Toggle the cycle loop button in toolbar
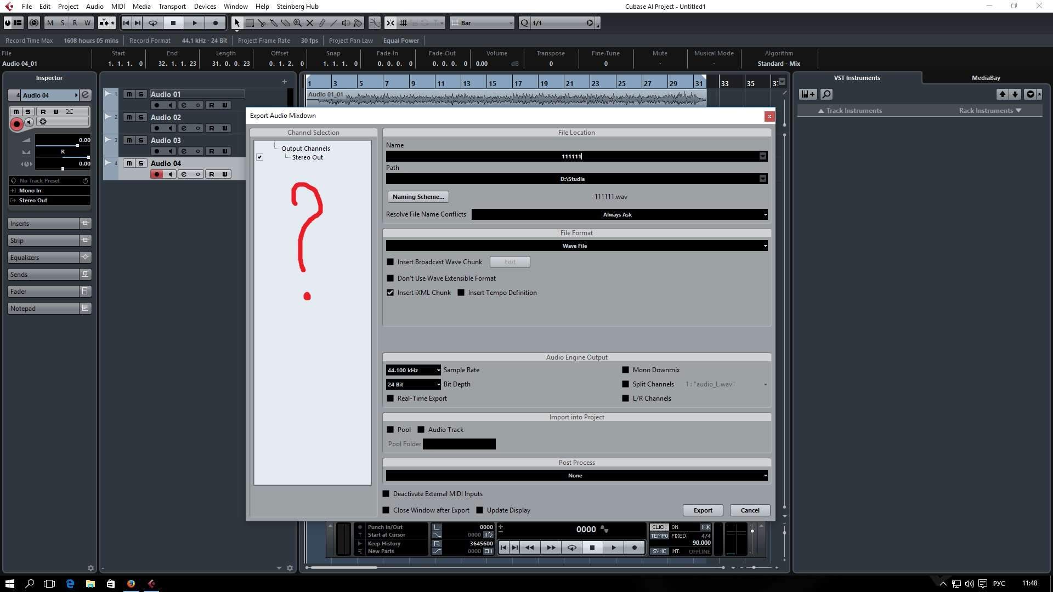 (x=153, y=23)
